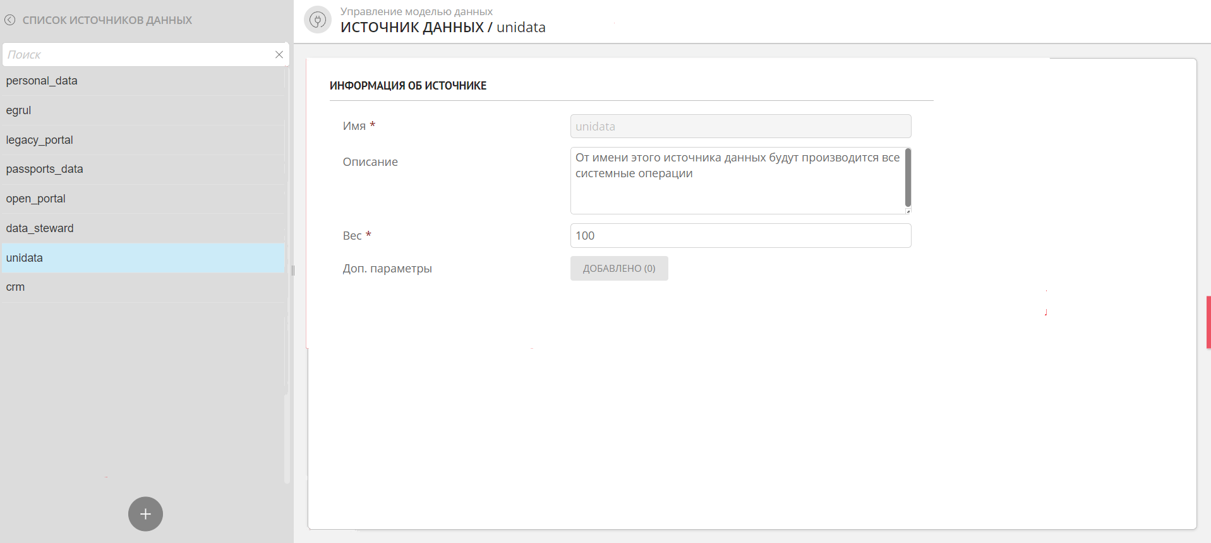Screen dimensions: 1211x543
Task: Click the sidebar title СПИСОК ИСТОЧНИКОВ ДАННЫХ
Action: click(107, 20)
